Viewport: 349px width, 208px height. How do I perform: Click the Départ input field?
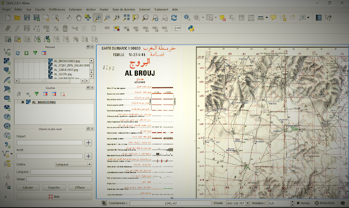click(50, 143)
